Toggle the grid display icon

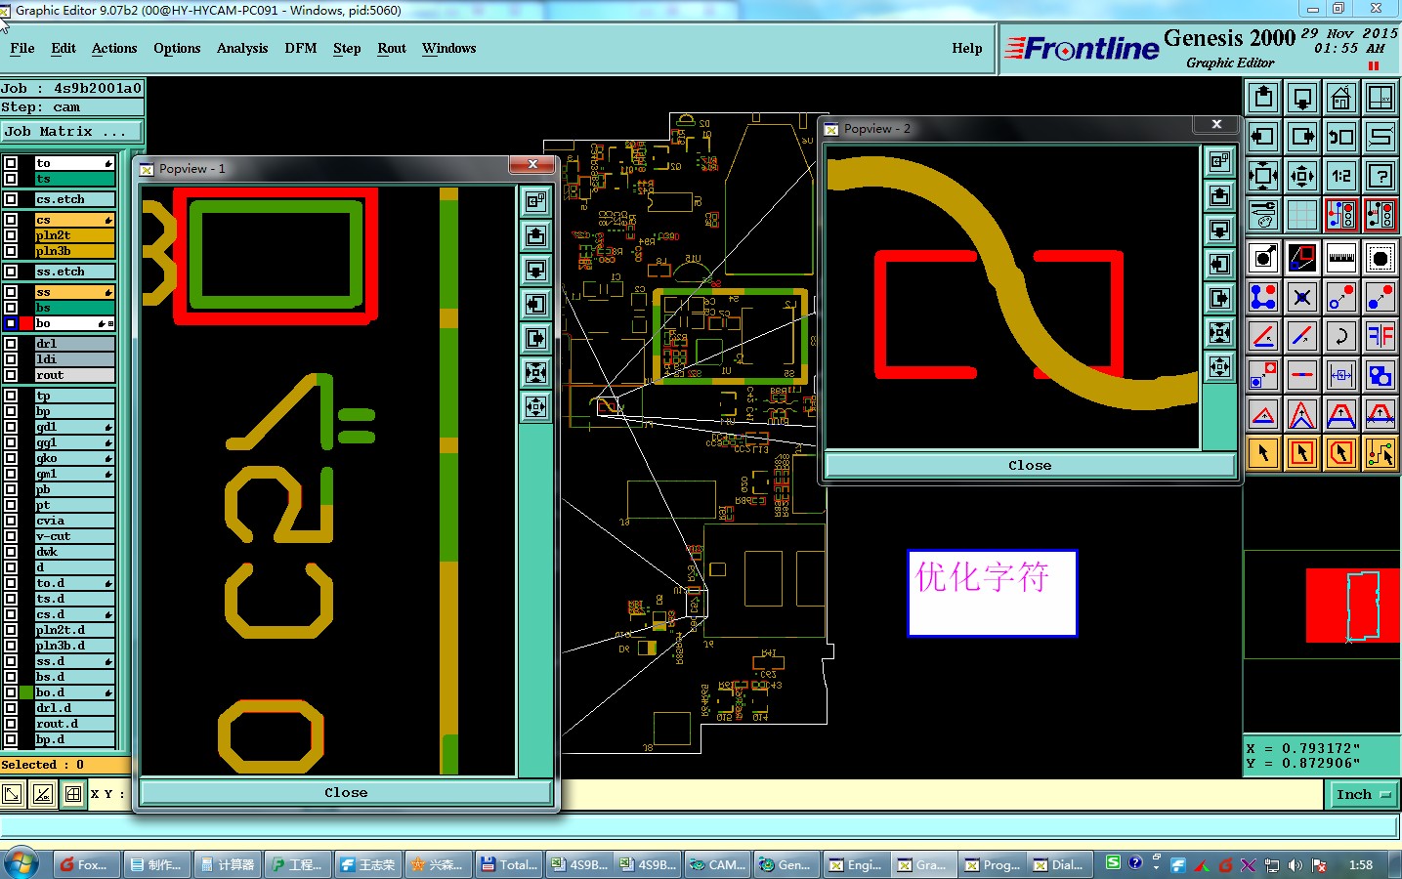click(1302, 215)
